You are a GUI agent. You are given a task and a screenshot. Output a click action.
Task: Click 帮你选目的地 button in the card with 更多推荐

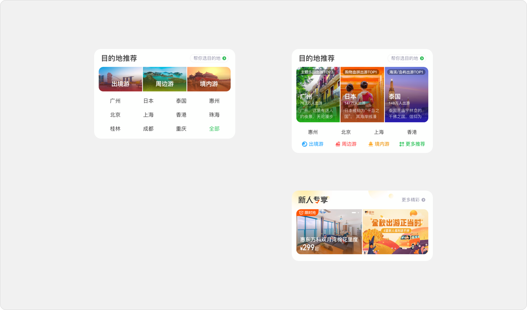407,58
